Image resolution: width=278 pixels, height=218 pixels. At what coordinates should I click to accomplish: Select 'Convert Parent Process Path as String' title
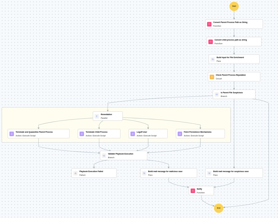pyautogui.click(x=230, y=22)
